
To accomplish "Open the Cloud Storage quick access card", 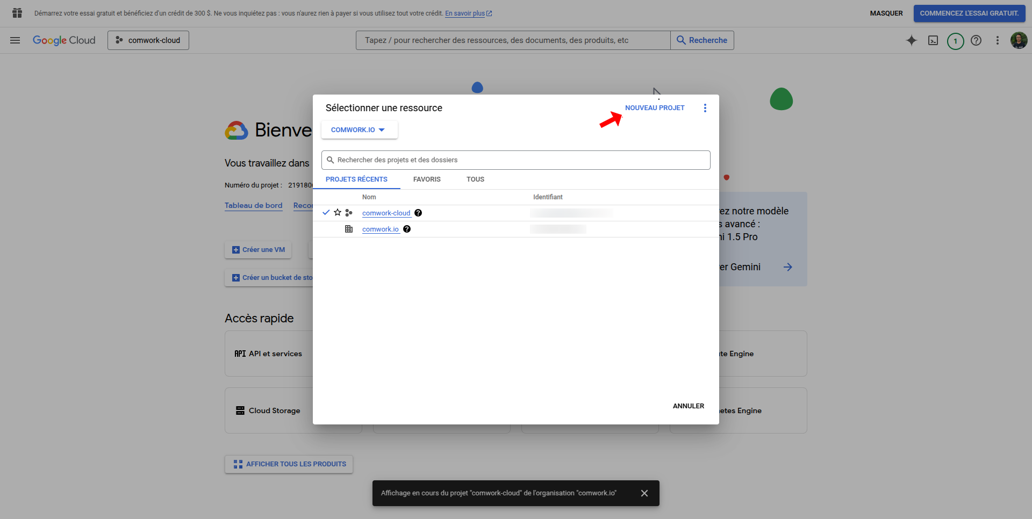I will point(269,410).
